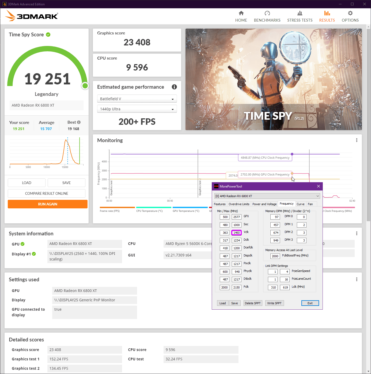Open the 1440p Ultra resolution dropdown
The width and height of the screenshot is (371, 374).
(137, 109)
